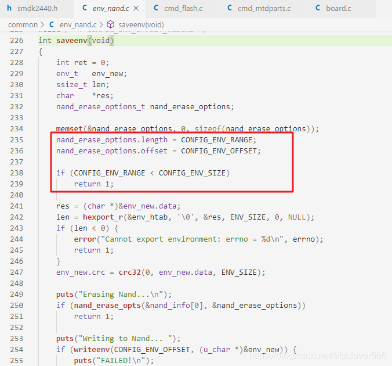Click line number 250 in gutter

[16, 306]
